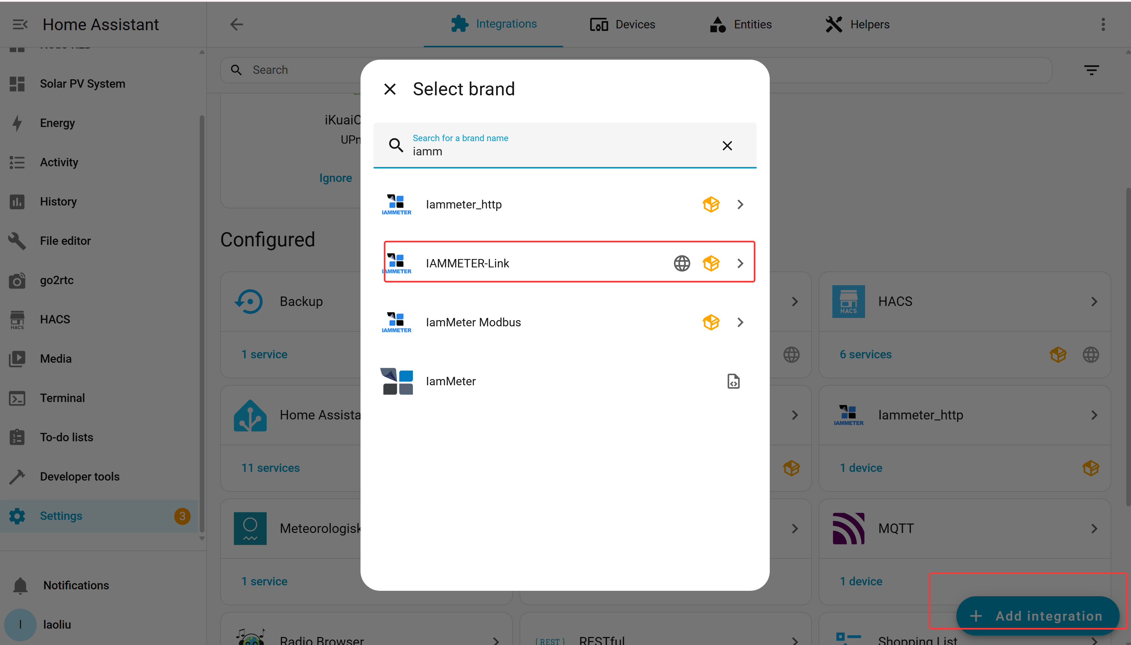Clear the brand search text
1131x645 pixels.
click(x=727, y=146)
